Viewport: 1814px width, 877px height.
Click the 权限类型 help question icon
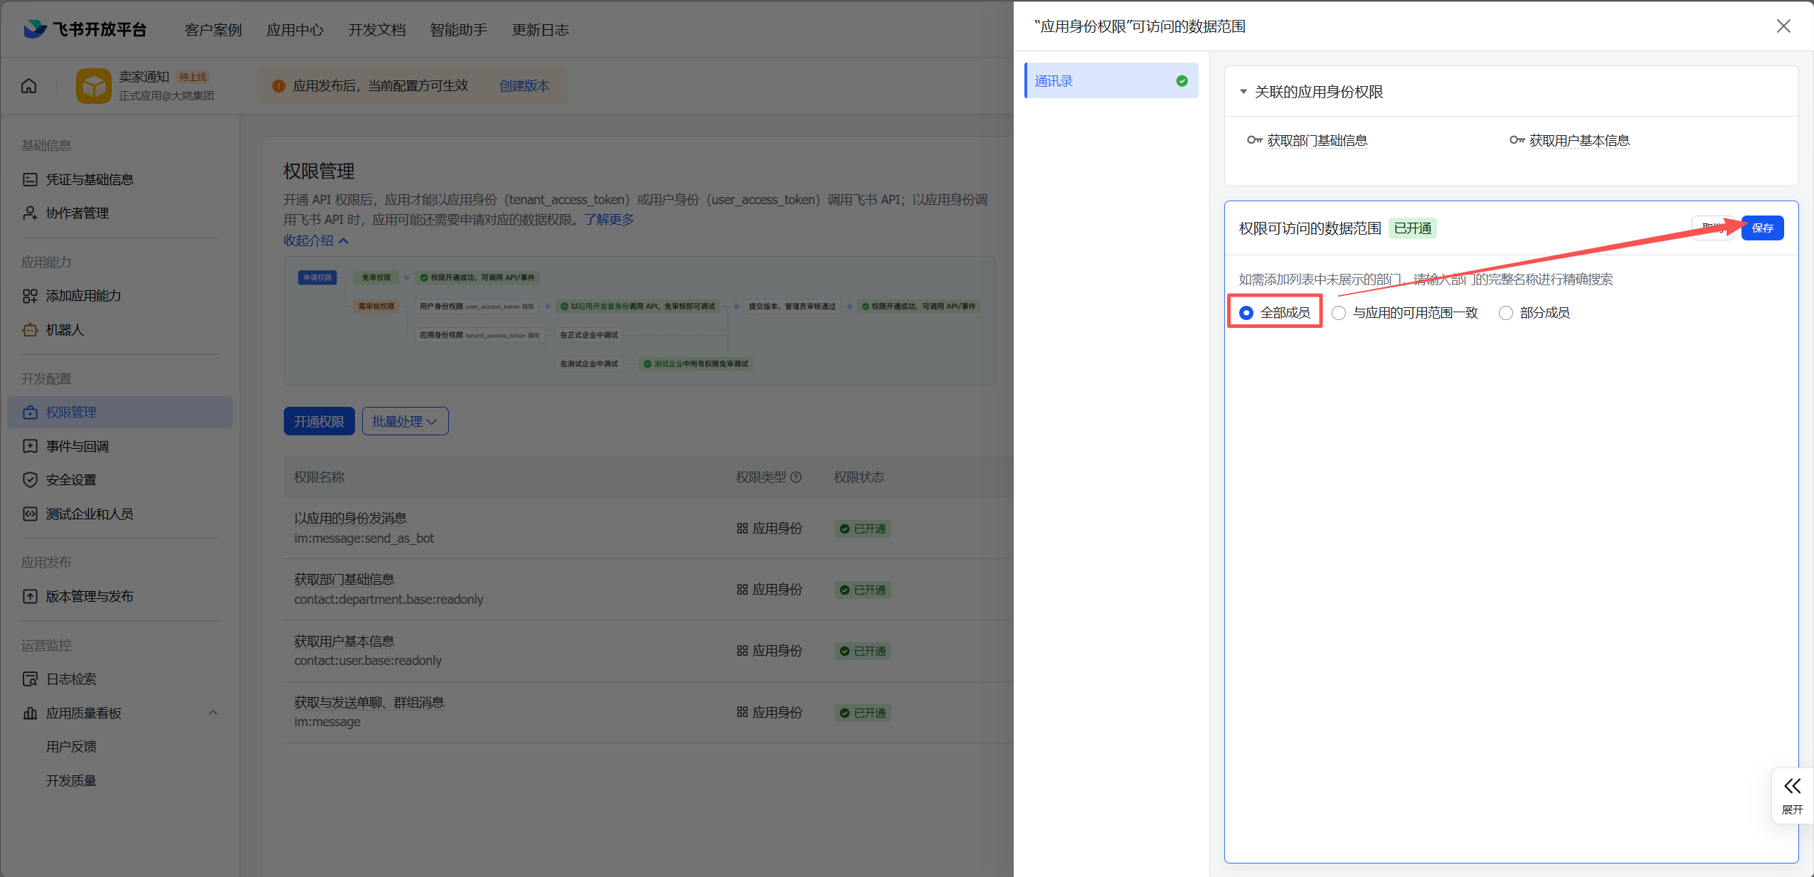[796, 477]
